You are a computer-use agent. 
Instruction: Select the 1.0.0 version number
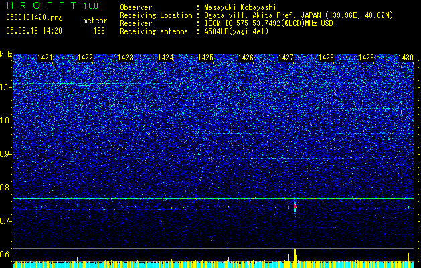91,5
